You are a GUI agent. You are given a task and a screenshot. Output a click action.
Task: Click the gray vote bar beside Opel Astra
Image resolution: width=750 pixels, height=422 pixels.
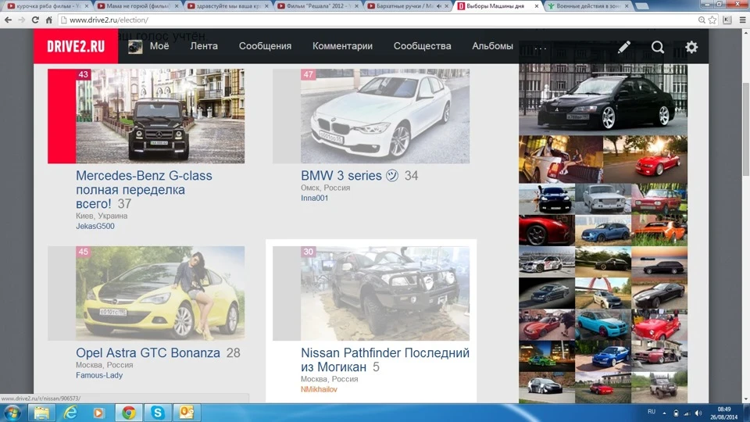pos(62,293)
